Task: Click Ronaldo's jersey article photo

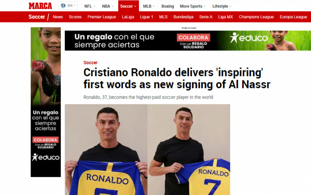Action: 147,150
